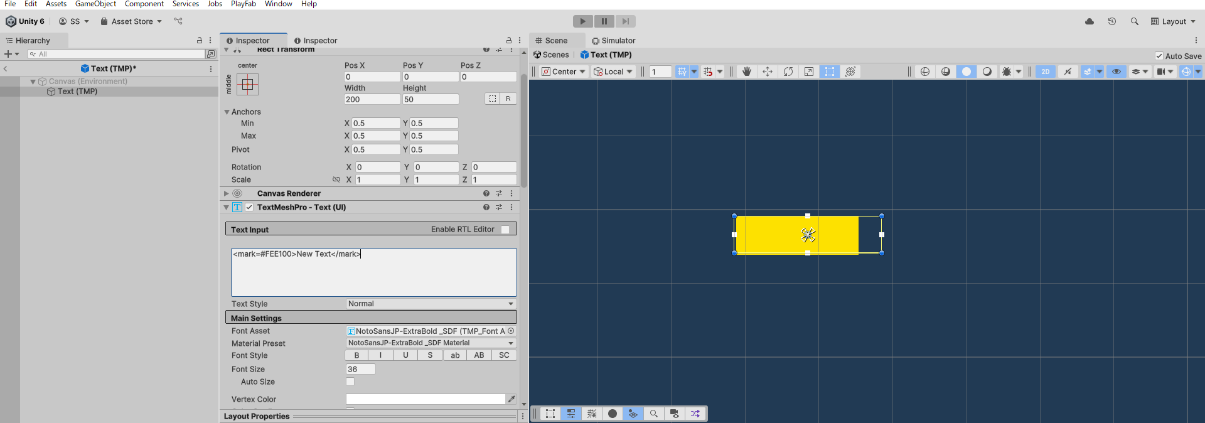Switch to the second Inspector tab
1205x423 pixels.
click(316, 40)
